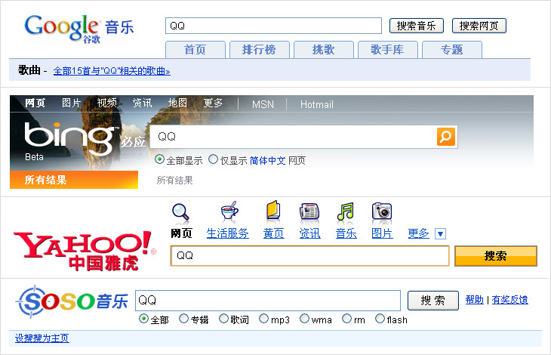Click the Google 搜索网页 button
This screenshot has width=551, height=355.
pyautogui.click(x=479, y=26)
